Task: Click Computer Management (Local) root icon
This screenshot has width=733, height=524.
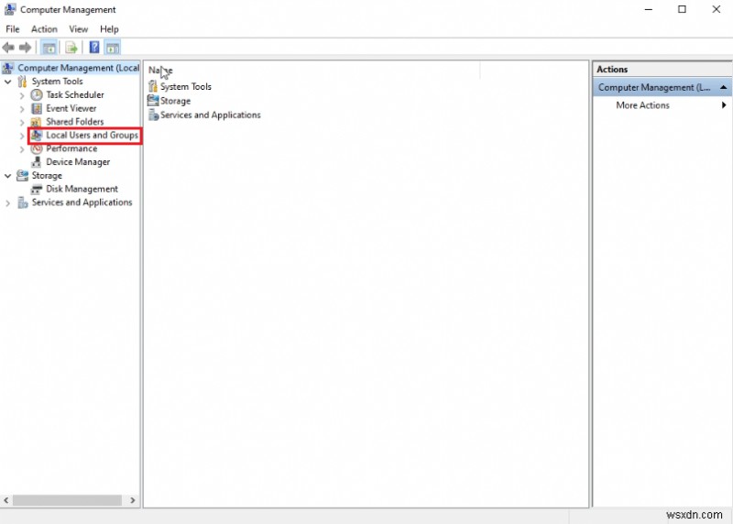Action: (8, 68)
